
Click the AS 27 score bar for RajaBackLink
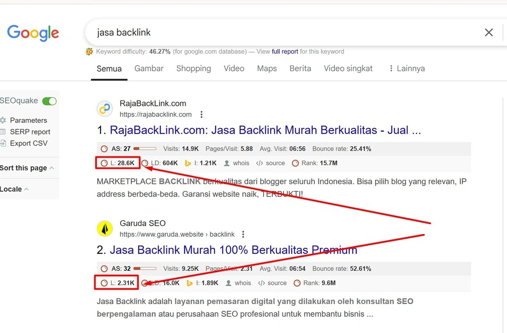point(145,149)
